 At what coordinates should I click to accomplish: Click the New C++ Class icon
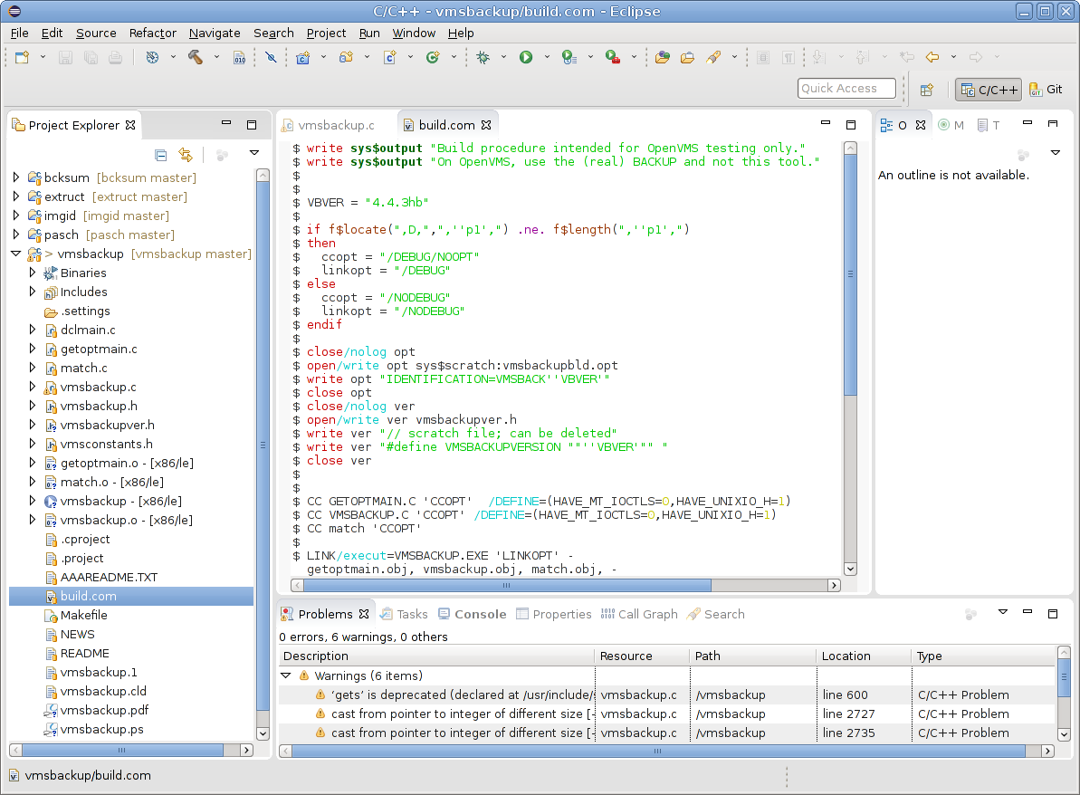(433, 57)
